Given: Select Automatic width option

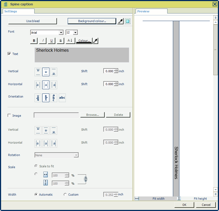Looking at the screenshot, I should click(36, 194).
